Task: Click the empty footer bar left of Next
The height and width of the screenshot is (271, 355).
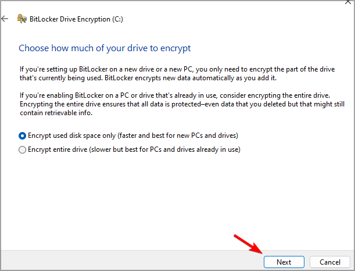Action: pyautogui.click(x=116, y=262)
